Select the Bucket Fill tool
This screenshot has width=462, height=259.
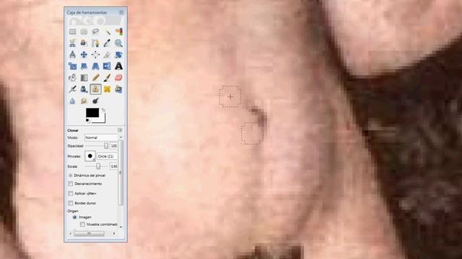pyautogui.click(x=72, y=78)
